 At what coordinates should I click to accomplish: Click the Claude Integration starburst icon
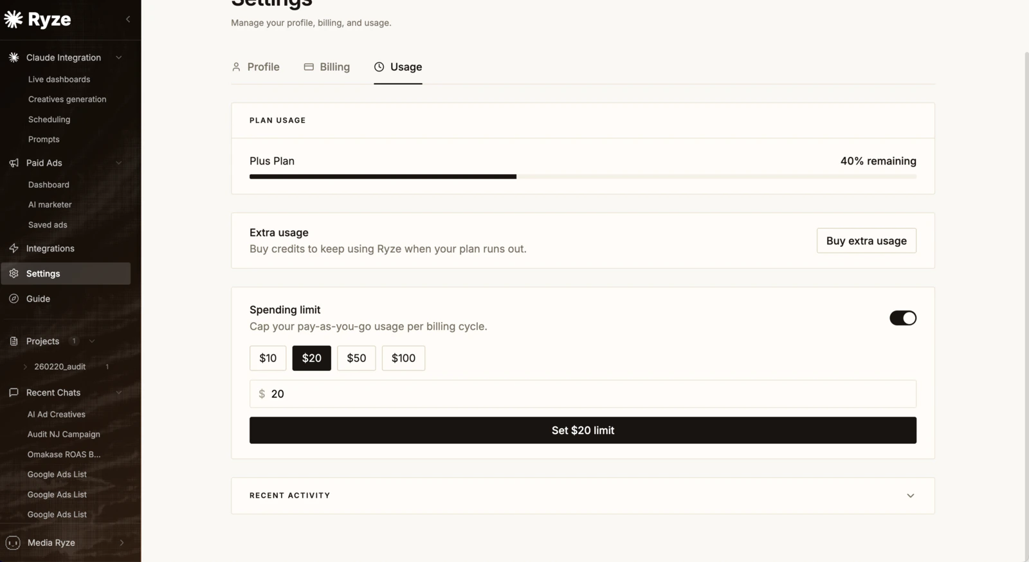14,57
